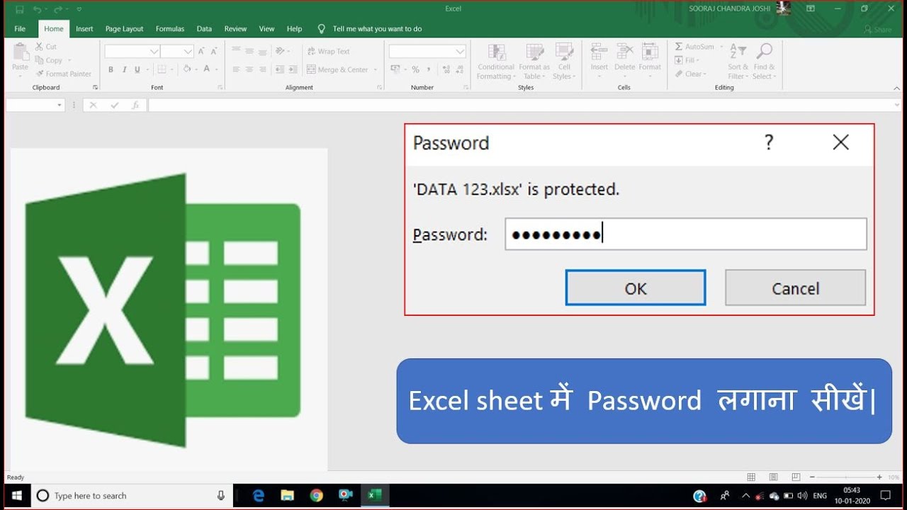Click the Increase Font Size icon
907x510 pixels.
click(202, 51)
